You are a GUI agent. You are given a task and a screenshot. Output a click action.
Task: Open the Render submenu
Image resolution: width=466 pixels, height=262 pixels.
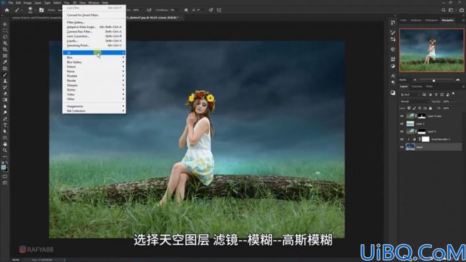(x=95, y=81)
